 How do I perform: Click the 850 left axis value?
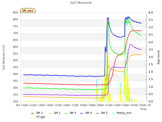coord(15,13)
